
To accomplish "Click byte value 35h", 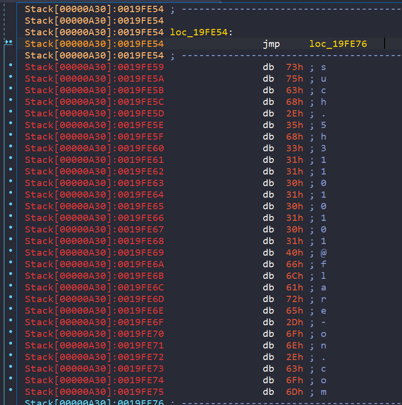I will [x=295, y=125].
